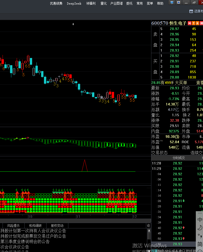Switch to the 机构调研 tab
This screenshot has width=203, height=252.
point(35,226)
